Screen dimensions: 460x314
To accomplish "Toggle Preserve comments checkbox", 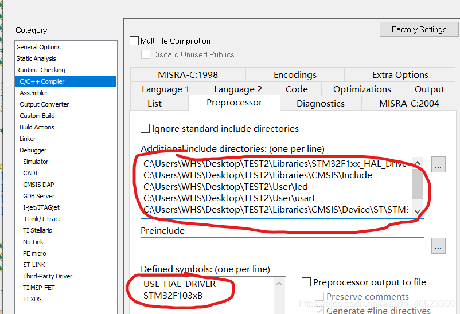I will point(319,296).
